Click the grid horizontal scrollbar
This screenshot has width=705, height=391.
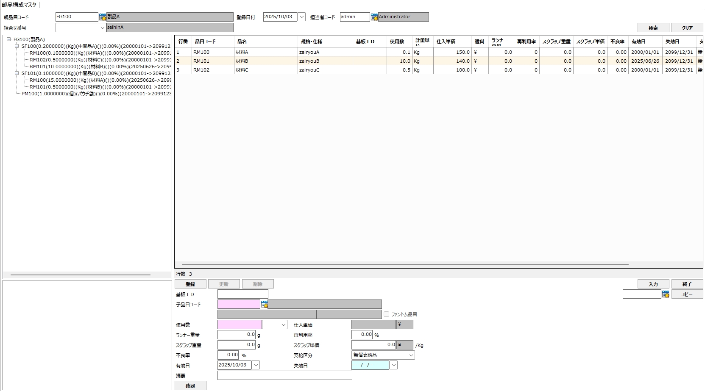coord(403,265)
